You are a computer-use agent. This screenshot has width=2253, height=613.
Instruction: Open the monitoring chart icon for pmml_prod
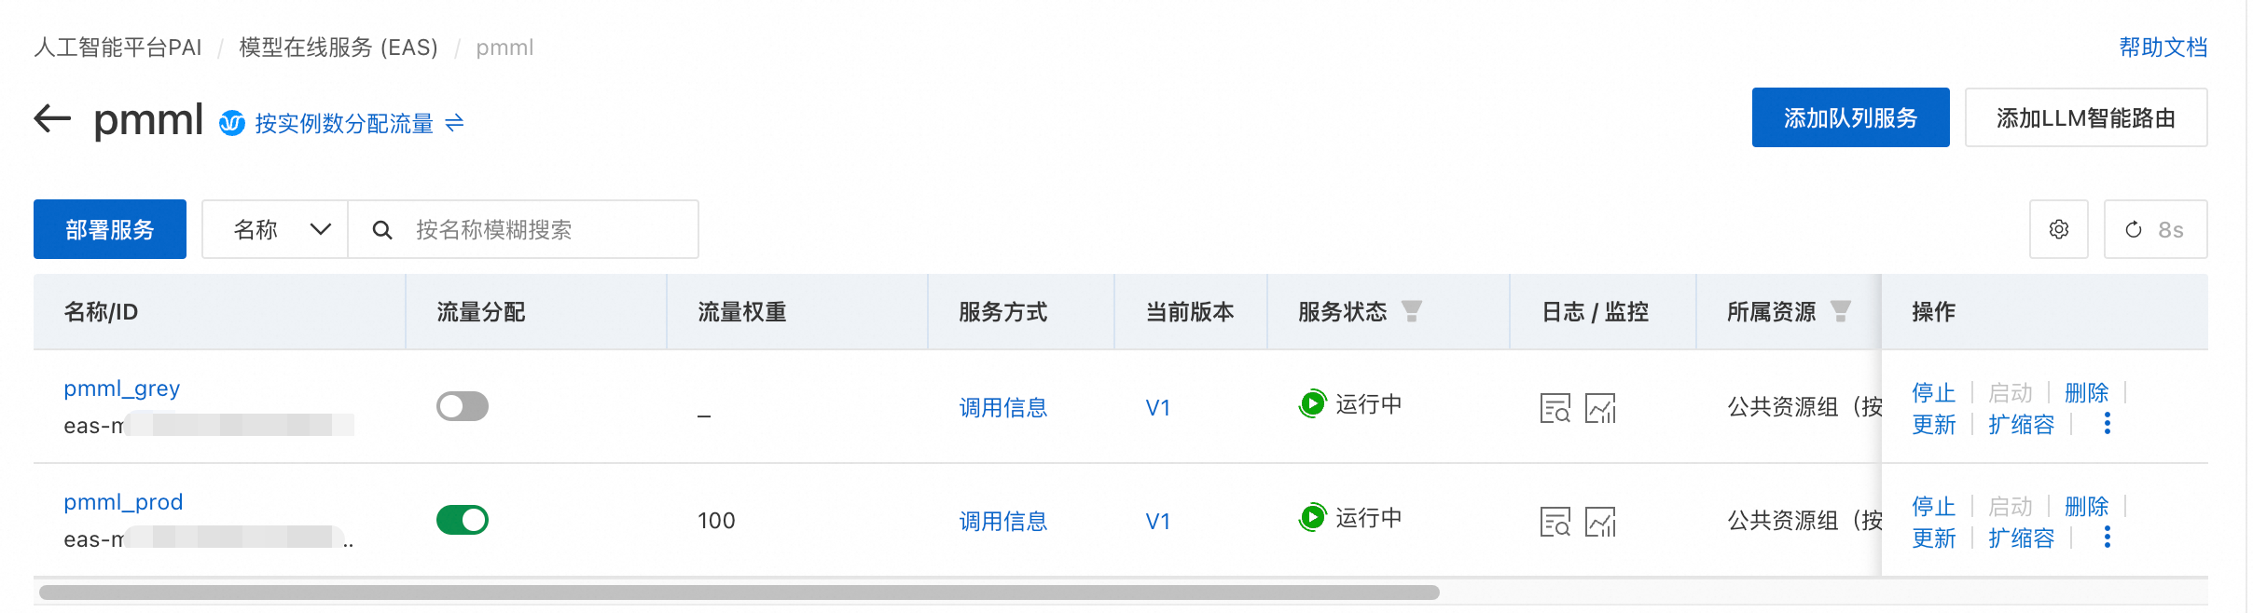point(1600,522)
